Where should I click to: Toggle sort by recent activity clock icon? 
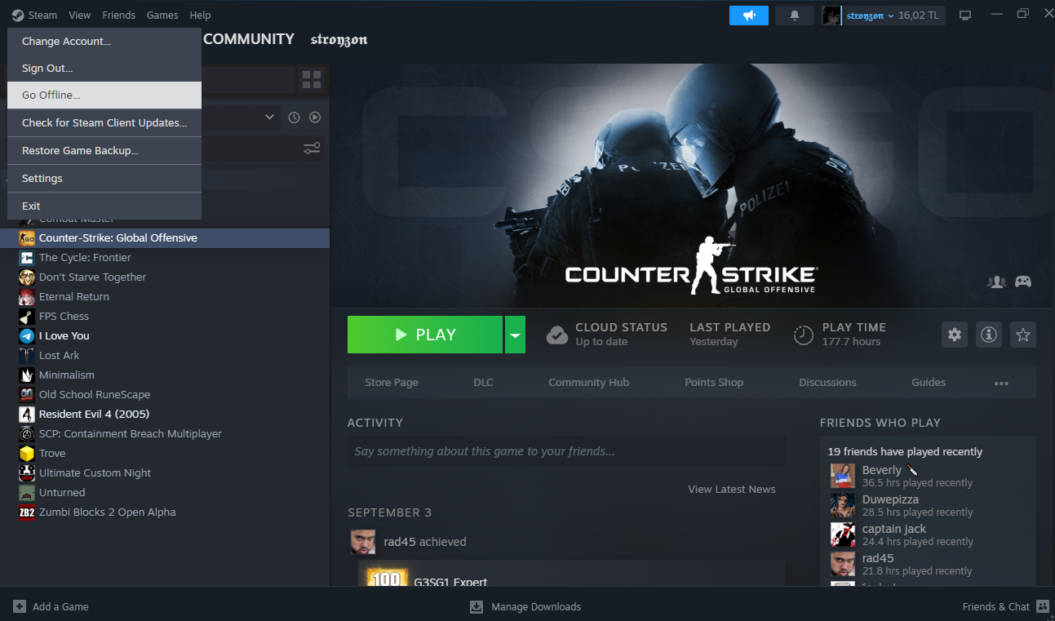(295, 118)
